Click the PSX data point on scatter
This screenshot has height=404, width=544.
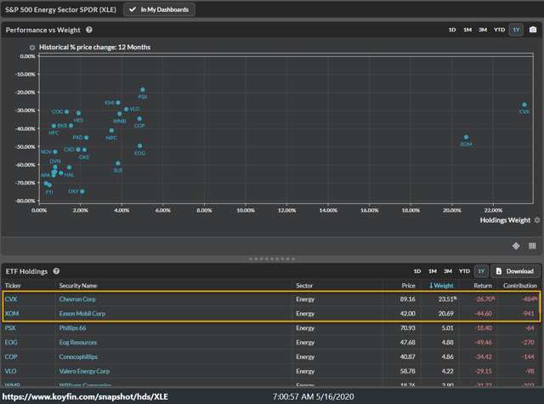[143, 90]
